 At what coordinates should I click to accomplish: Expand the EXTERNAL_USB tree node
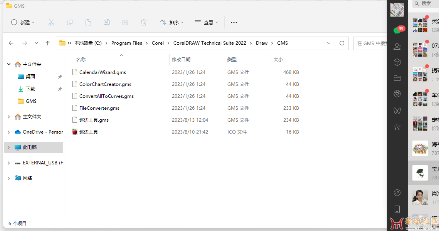pyautogui.click(x=9, y=163)
